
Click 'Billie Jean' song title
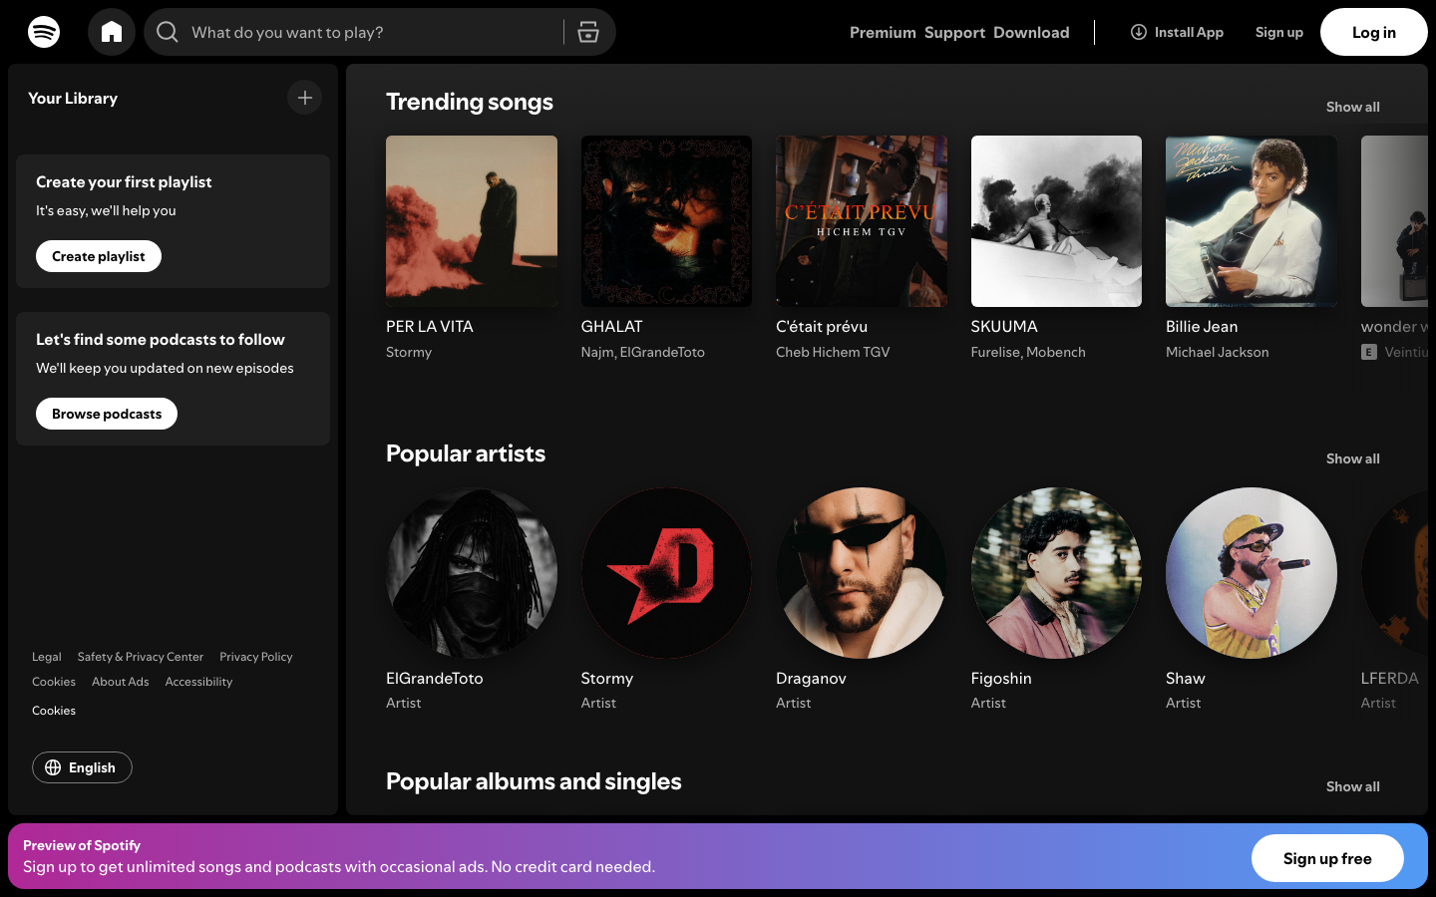coord(1202,326)
